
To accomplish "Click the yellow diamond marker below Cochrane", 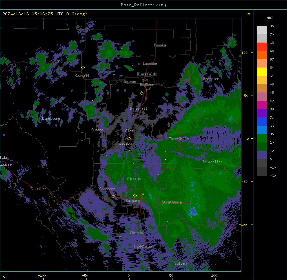I will pyautogui.click(x=113, y=196).
